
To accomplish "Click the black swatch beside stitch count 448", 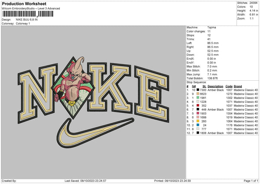I will tap(198, 109).
